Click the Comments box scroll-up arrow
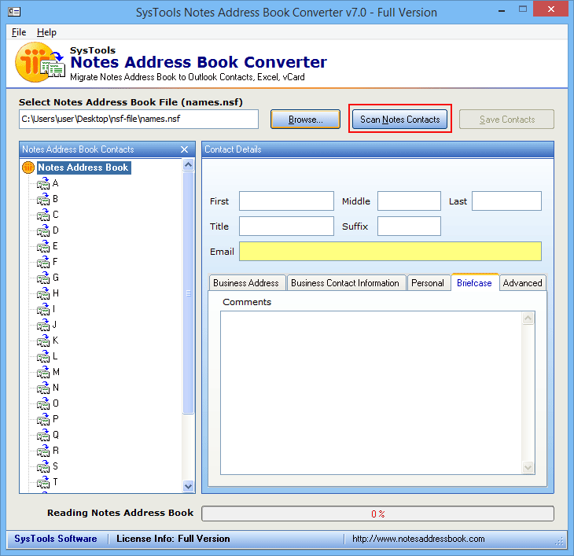This screenshot has height=556, width=574. click(528, 318)
